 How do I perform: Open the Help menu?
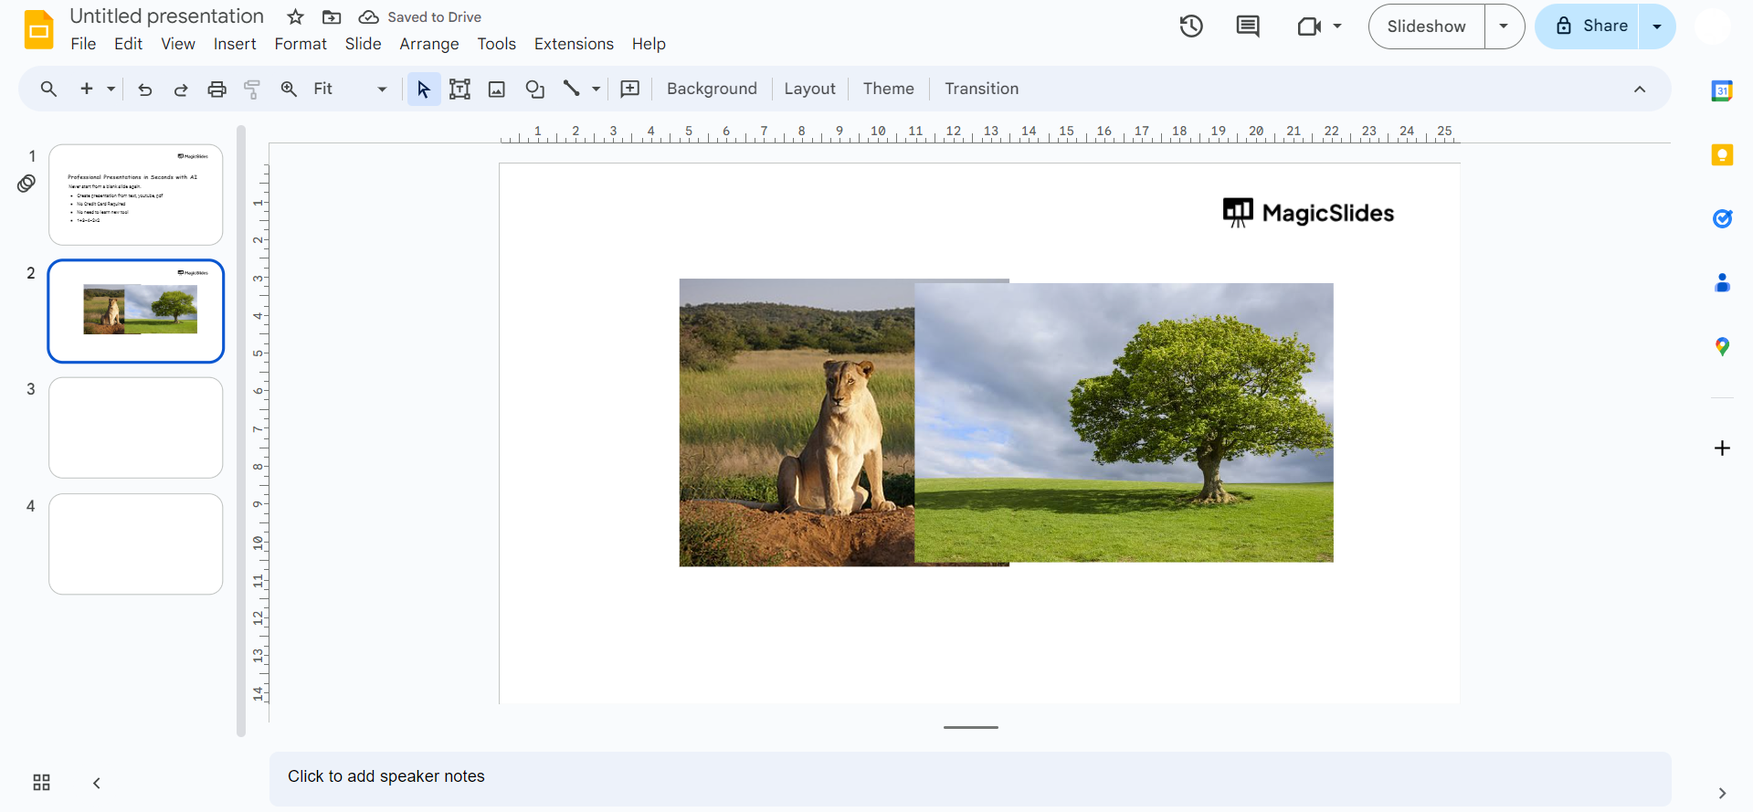[649, 44]
